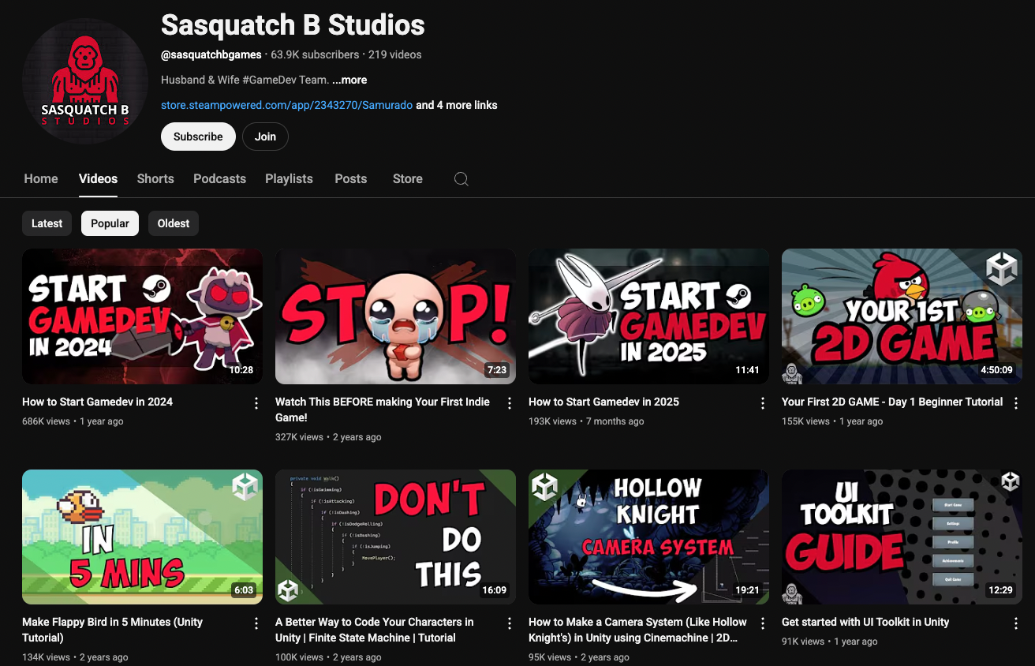Image resolution: width=1035 pixels, height=666 pixels.
Task: Play the Hollow Knight Camera System thumbnail
Action: pos(648,537)
